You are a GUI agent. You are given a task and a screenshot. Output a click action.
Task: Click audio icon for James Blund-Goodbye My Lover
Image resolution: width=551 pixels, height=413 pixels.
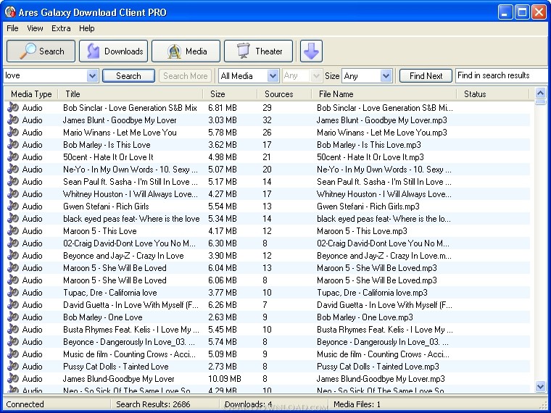point(13,378)
